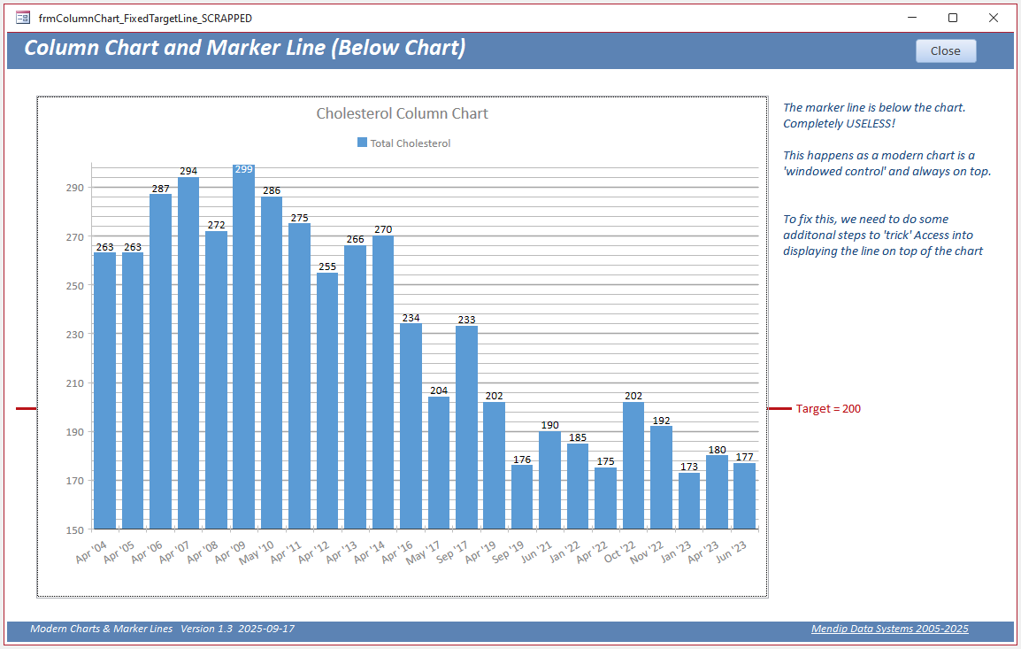Image resolution: width=1021 pixels, height=649 pixels.
Task: Click the 272 data label
Action: [x=216, y=225]
